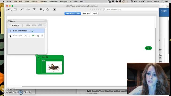Click in the Search Everything field
171x96 pixels.
click(x=131, y=9)
